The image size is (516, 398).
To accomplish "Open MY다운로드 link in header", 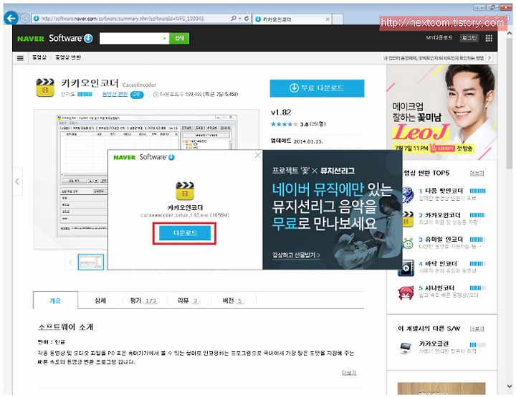I will (x=439, y=38).
